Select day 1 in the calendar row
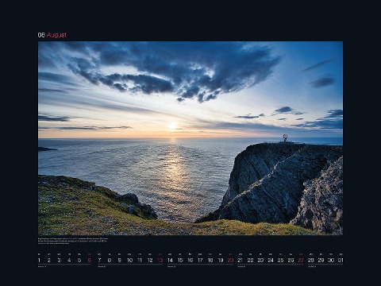 [x=39, y=260]
